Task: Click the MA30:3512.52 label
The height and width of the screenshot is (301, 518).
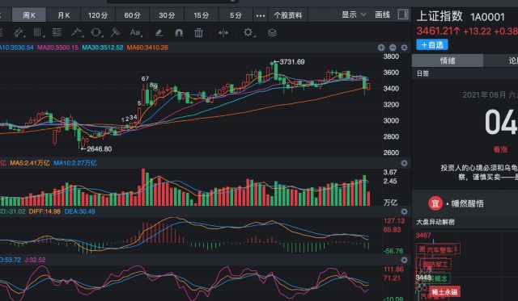Action: coord(103,48)
